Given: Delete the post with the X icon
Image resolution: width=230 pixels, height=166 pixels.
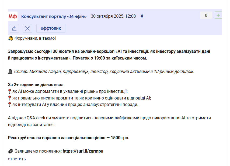Looking at the screenshot, I should 27,28.
